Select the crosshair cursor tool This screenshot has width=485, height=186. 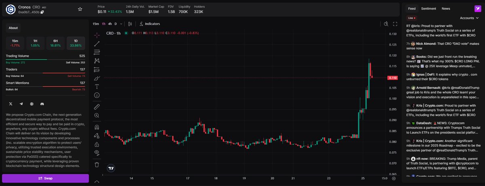pyautogui.click(x=97, y=35)
